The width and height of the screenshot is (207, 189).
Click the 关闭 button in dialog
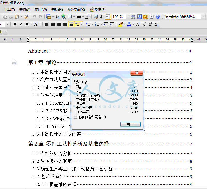click(130, 124)
